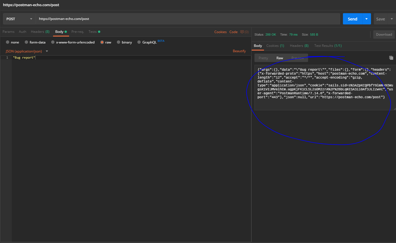This screenshot has width=396, height=243.
Task: Open the comments icon beside Code
Action: click(x=243, y=32)
